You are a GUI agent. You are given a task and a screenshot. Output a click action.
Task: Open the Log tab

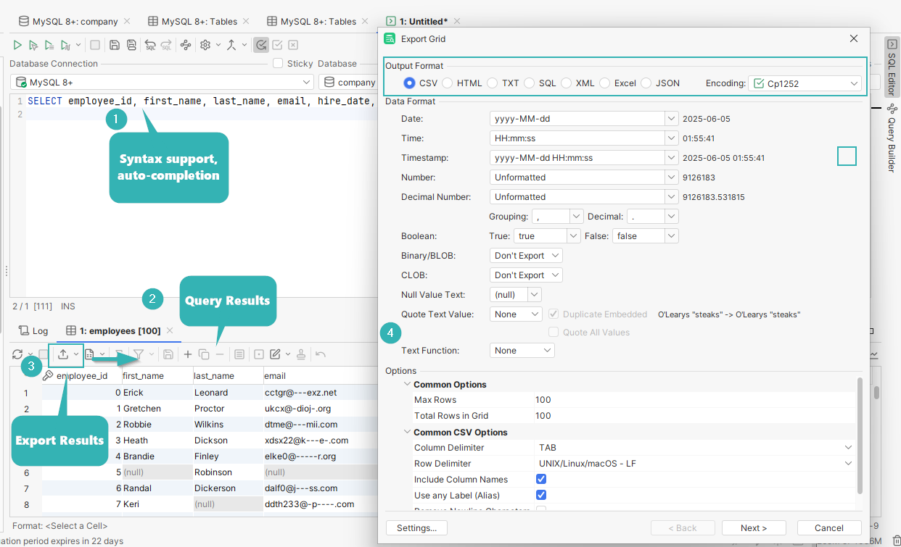[33, 331]
